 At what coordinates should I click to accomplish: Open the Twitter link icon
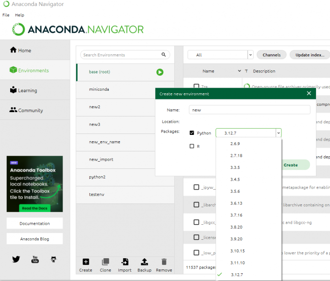tap(16, 259)
